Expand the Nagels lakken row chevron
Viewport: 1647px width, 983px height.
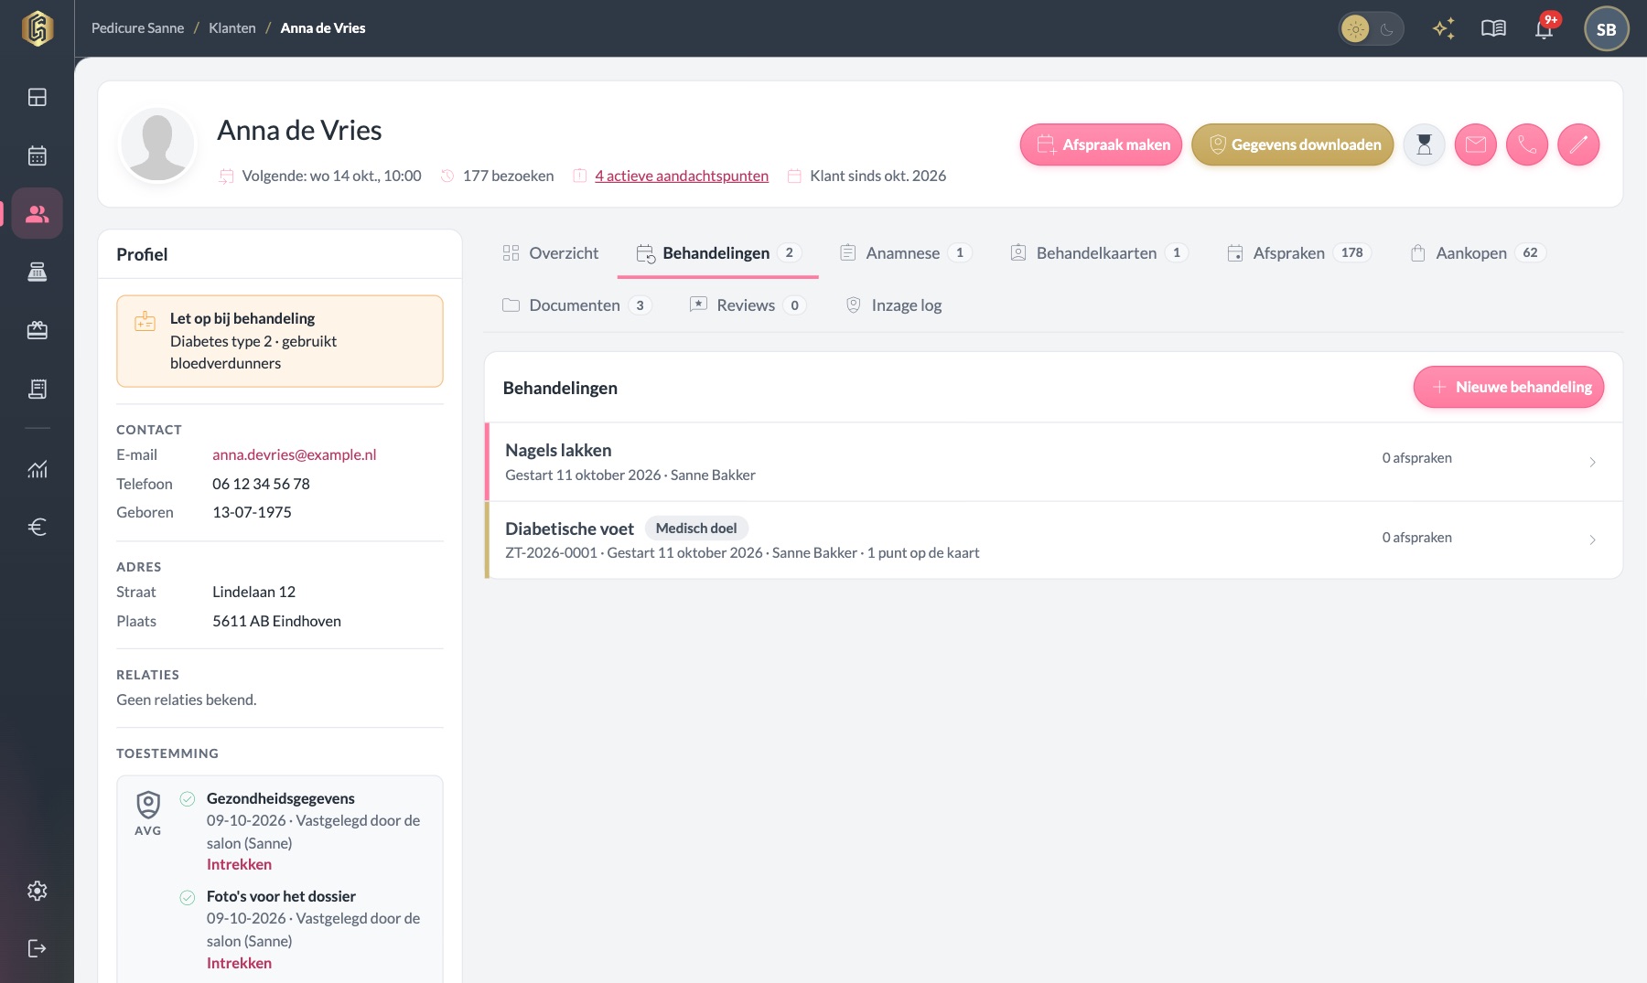pyautogui.click(x=1592, y=462)
